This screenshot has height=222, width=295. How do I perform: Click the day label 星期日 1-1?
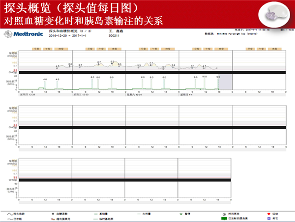[x=186, y=95]
